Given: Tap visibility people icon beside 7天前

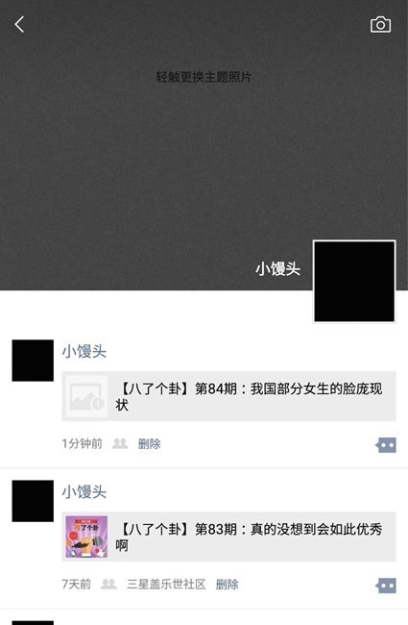Looking at the screenshot, I should point(108,584).
